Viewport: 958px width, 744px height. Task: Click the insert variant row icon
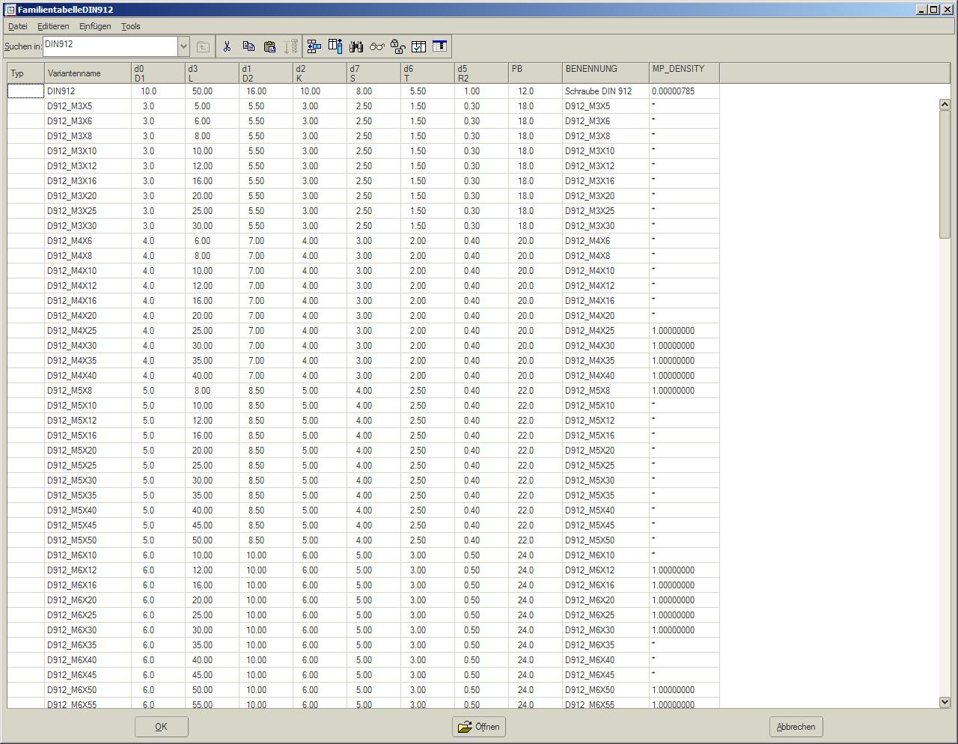point(314,46)
